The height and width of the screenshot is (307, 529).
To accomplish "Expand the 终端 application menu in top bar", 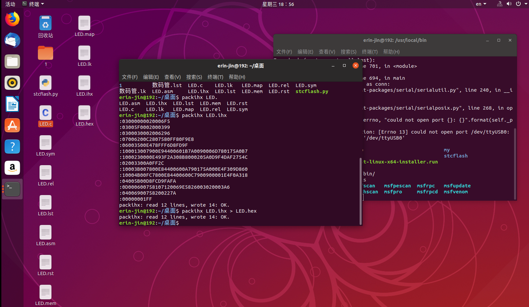I will click(x=33, y=4).
